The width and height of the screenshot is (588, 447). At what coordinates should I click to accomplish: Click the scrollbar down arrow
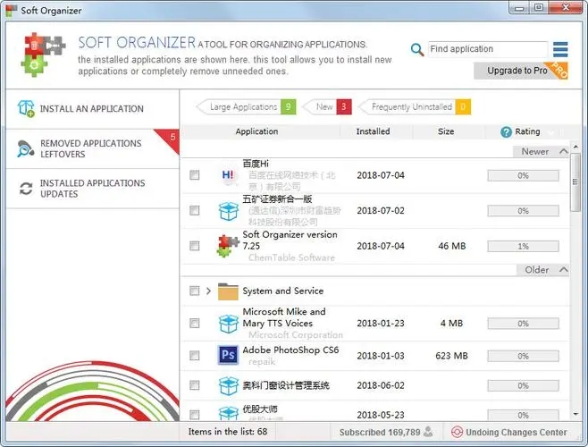[x=575, y=414]
